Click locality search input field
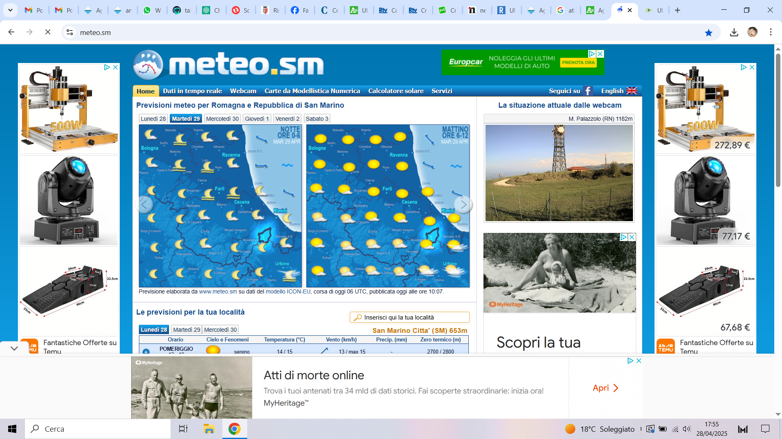This screenshot has height=439, width=782. (410, 317)
